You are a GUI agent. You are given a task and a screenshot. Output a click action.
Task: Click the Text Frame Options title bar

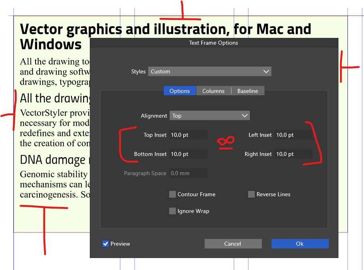(214, 43)
